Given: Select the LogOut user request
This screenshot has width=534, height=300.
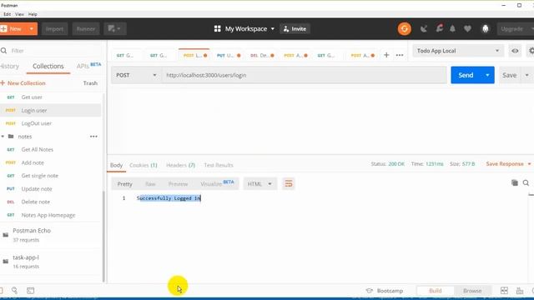Looking at the screenshot, I should (x=50, y=123).
